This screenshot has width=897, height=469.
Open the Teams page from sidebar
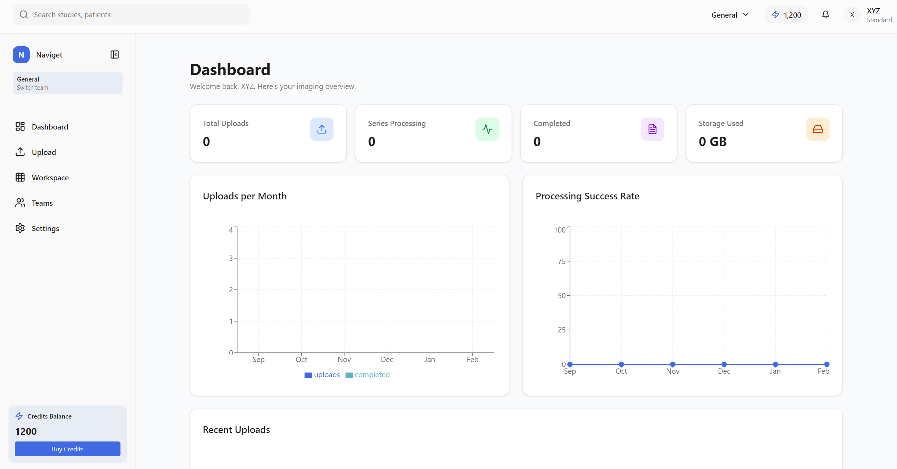[x=42, y=203]
